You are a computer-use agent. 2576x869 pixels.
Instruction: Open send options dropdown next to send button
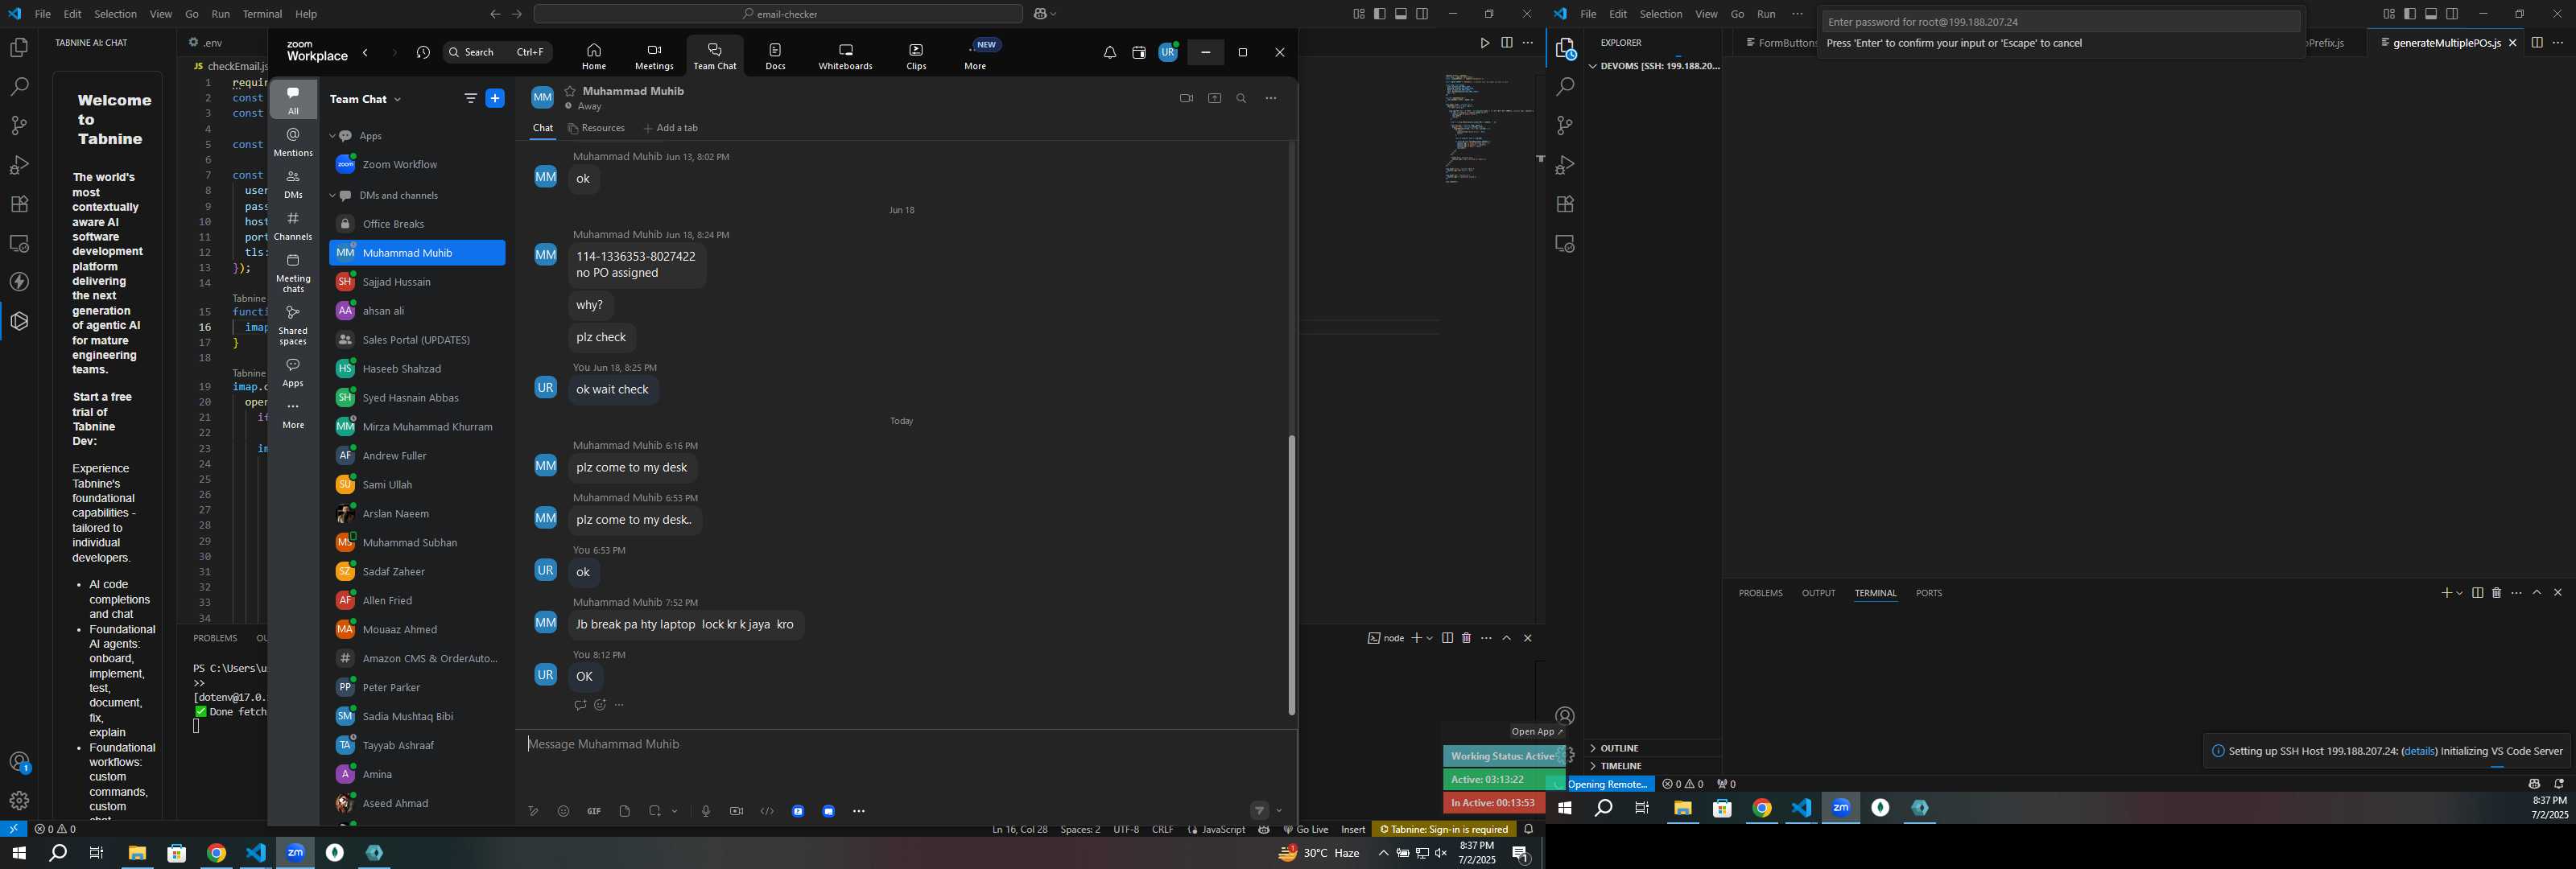click(1280, 811)
